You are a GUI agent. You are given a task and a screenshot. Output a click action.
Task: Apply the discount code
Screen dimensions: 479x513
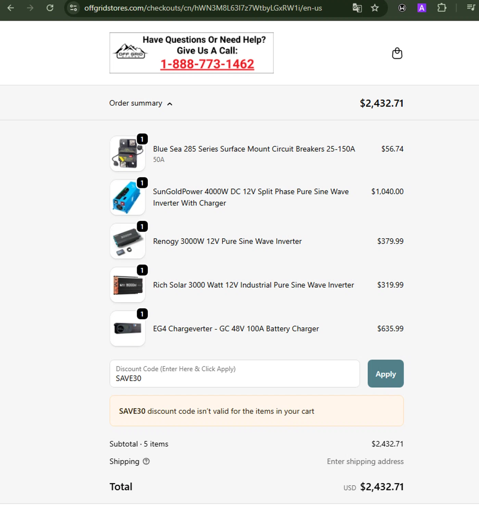coord(386,373)
